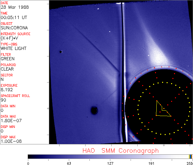Screen dimensions: 193x165
Task: Click the HAO SMM Coronagraph title
Action: pos(120,150)
